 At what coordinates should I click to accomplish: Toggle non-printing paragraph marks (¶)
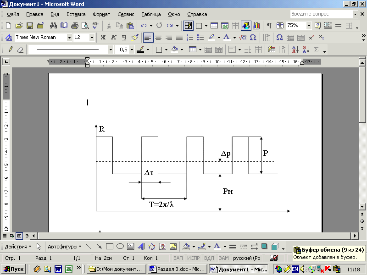click(x=269, y=26)
